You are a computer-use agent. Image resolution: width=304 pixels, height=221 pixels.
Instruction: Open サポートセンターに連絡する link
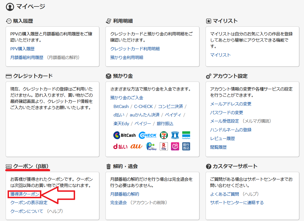pos(237,202)
